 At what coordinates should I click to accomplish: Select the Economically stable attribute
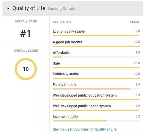[69, 31]
